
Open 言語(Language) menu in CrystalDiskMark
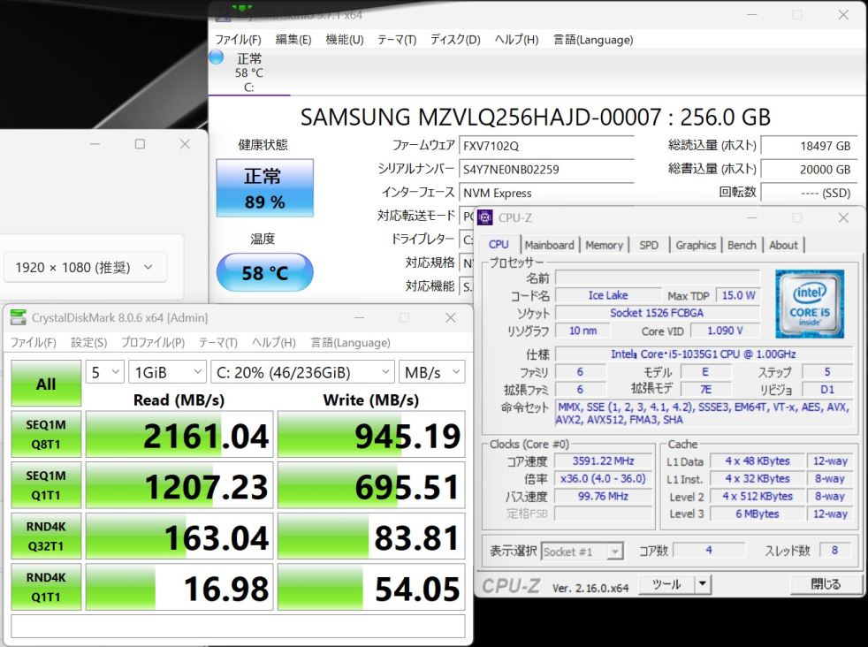click(350, 343)
